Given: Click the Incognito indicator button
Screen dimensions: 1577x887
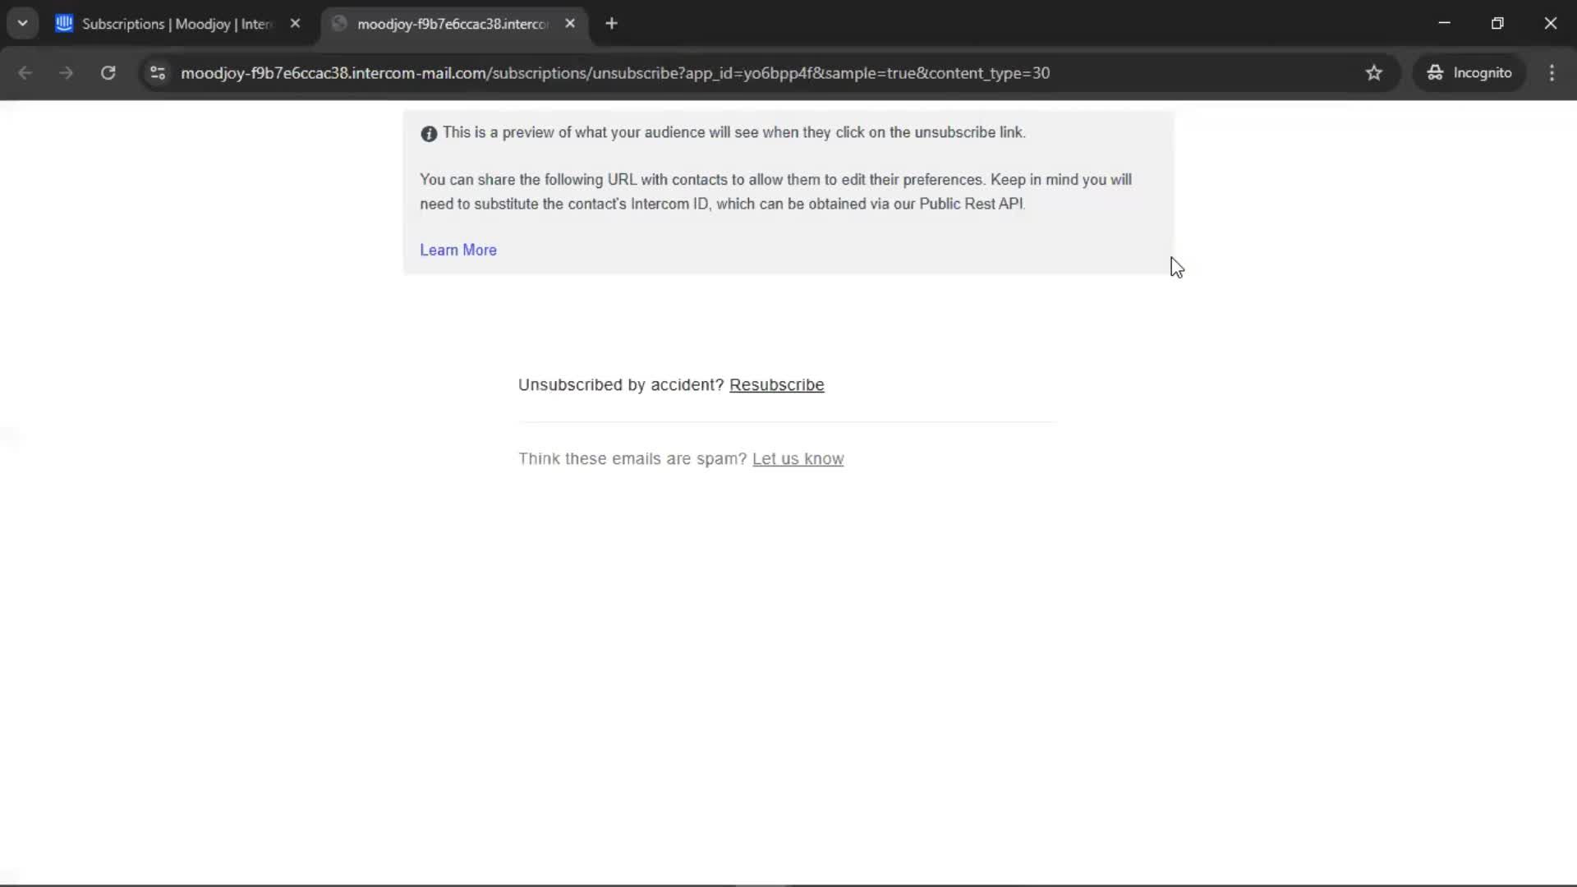Looking at the screenshot, I should [1469, 73].
